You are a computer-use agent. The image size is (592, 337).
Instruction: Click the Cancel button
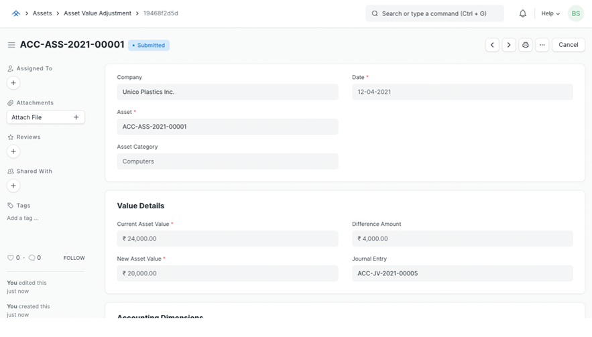[568, 45]
